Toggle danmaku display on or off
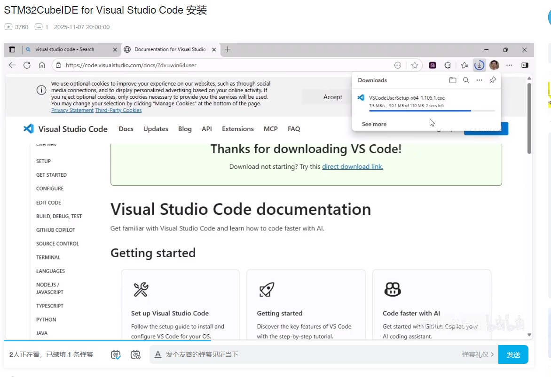Screen dimensions: 551x377 (116, 354)
